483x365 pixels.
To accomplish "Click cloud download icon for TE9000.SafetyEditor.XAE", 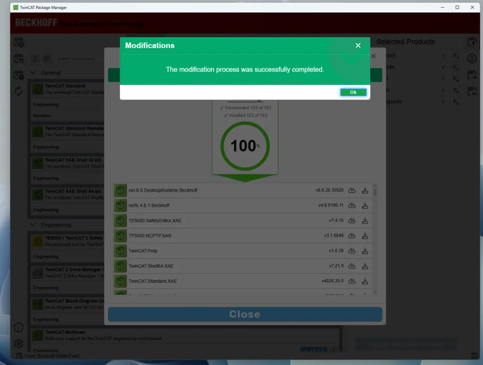I will pyautogui.click(x=352, y=220).
